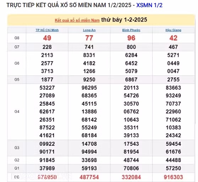Select G4 number 39133
The height and width of the screenshot is (182, 198).
click(131, 135)
